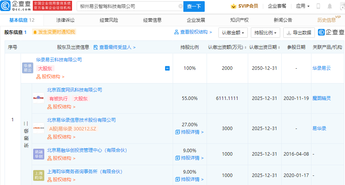345x185 pixels.
Task: Open 查看股权结构 link
Action: click(x=193, y=32)
